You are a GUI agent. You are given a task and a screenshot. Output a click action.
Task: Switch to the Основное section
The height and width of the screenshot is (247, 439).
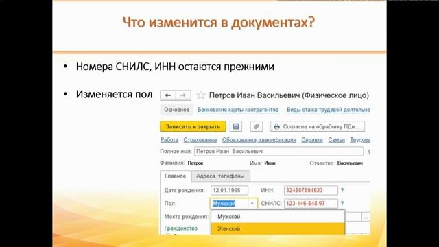(177, 110)
